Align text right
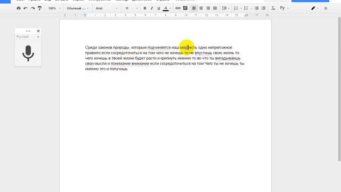 point(208,9)
